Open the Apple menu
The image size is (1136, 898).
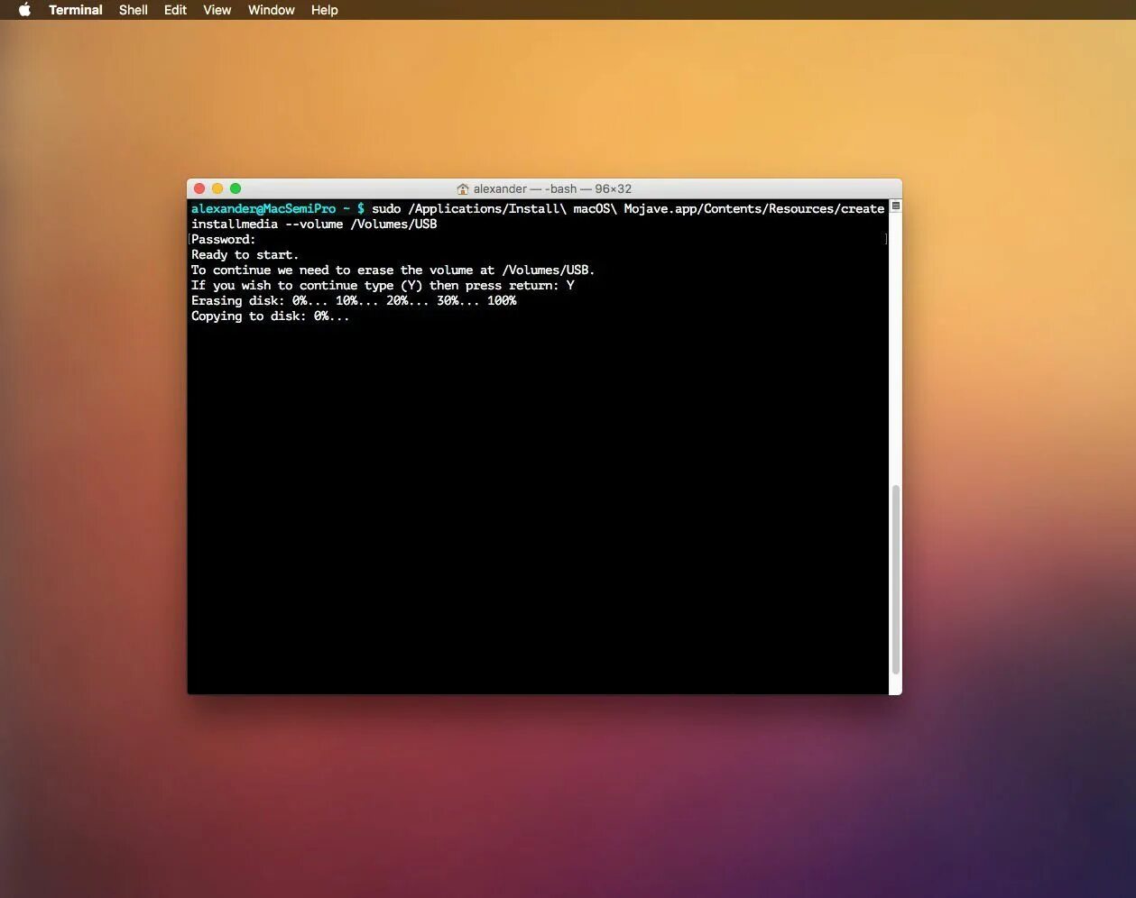pyautogui.click(x=24, y=10)
